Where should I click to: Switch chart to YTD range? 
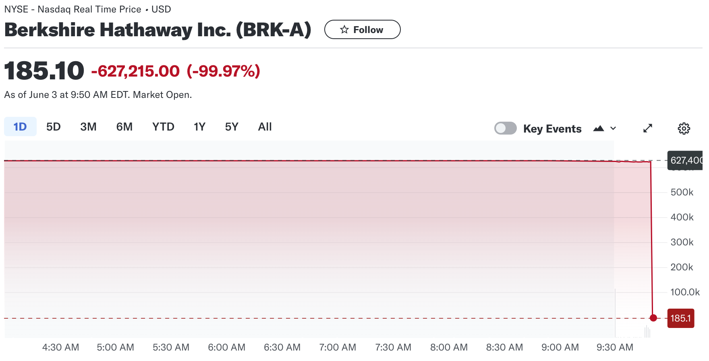(x=163, y=127)
